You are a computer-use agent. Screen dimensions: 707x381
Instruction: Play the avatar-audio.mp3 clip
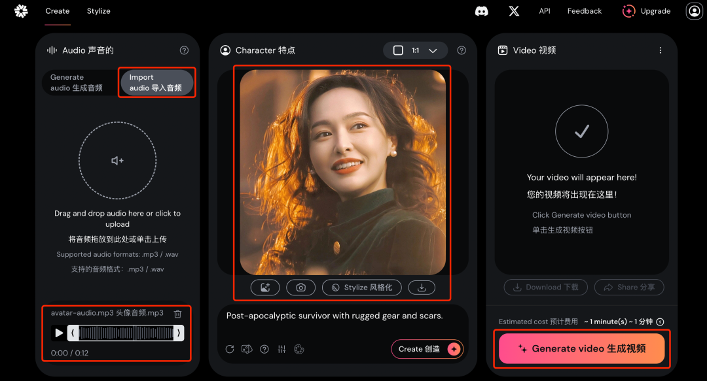[59, 333]
